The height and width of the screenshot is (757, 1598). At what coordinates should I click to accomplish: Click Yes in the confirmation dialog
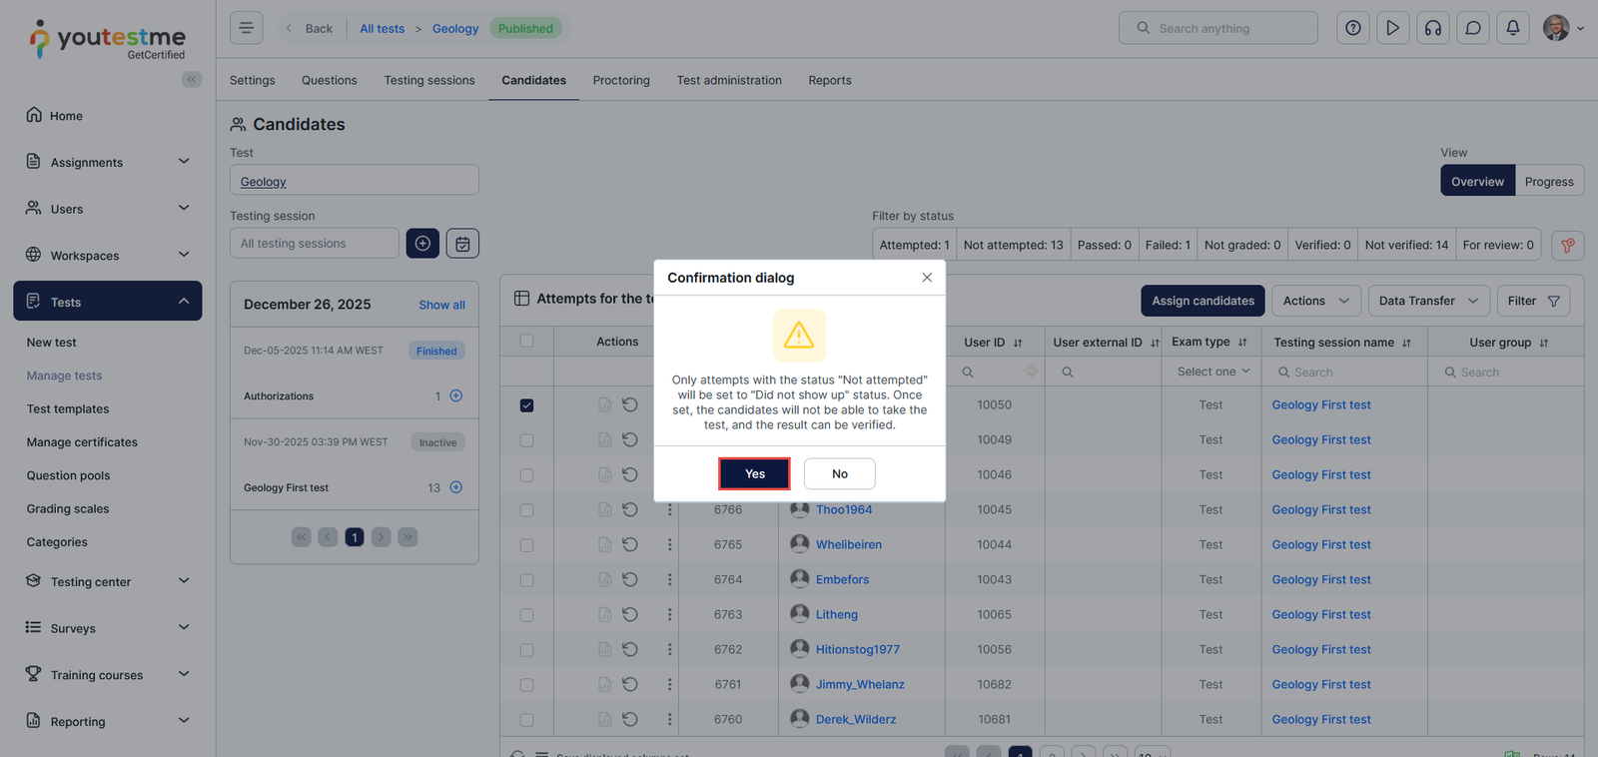click(754, 473)
